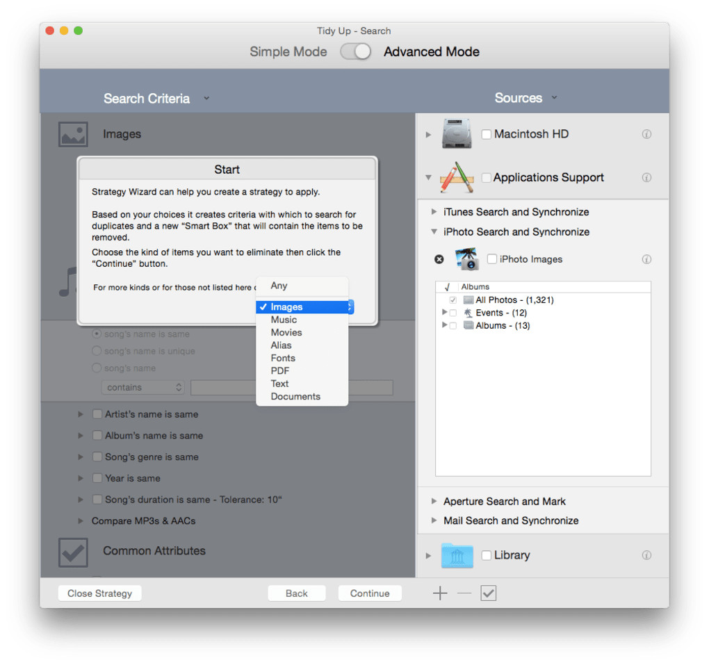This screenshot has height=665, width=709.
Task: Expand Mail Search and Synchronize
Action: point(434,520)
